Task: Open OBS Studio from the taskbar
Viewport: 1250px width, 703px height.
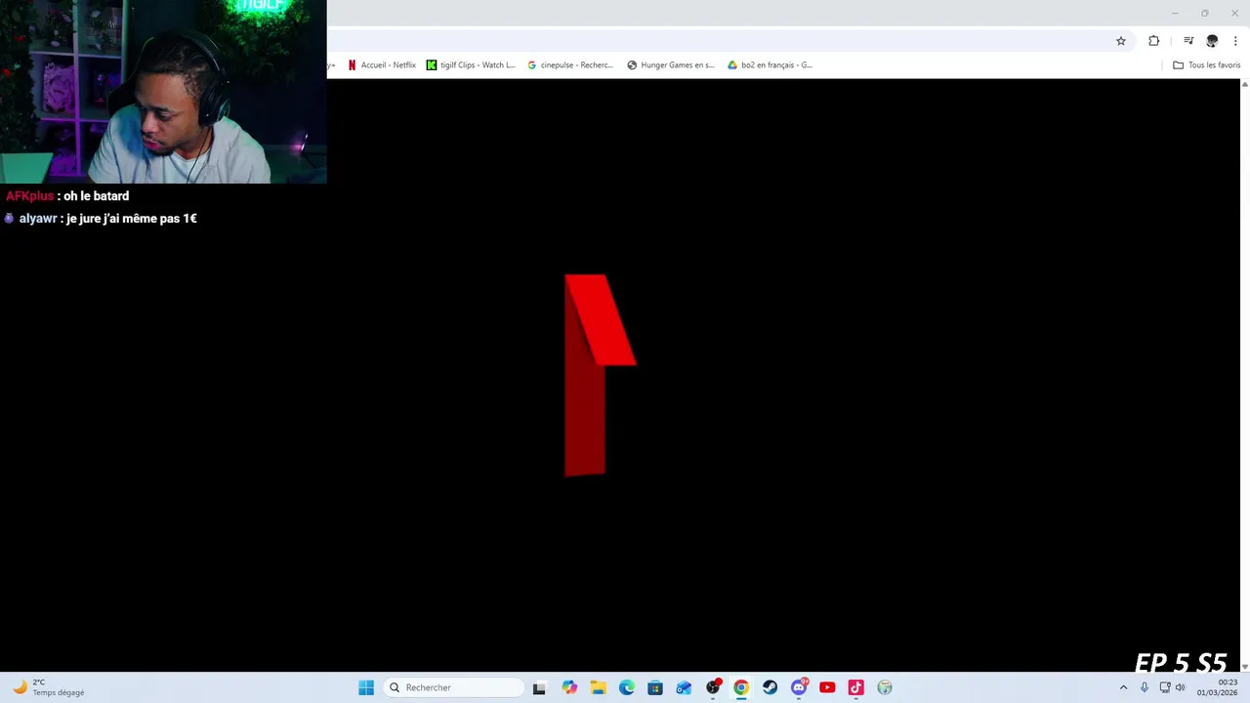Action: point(713,687)
